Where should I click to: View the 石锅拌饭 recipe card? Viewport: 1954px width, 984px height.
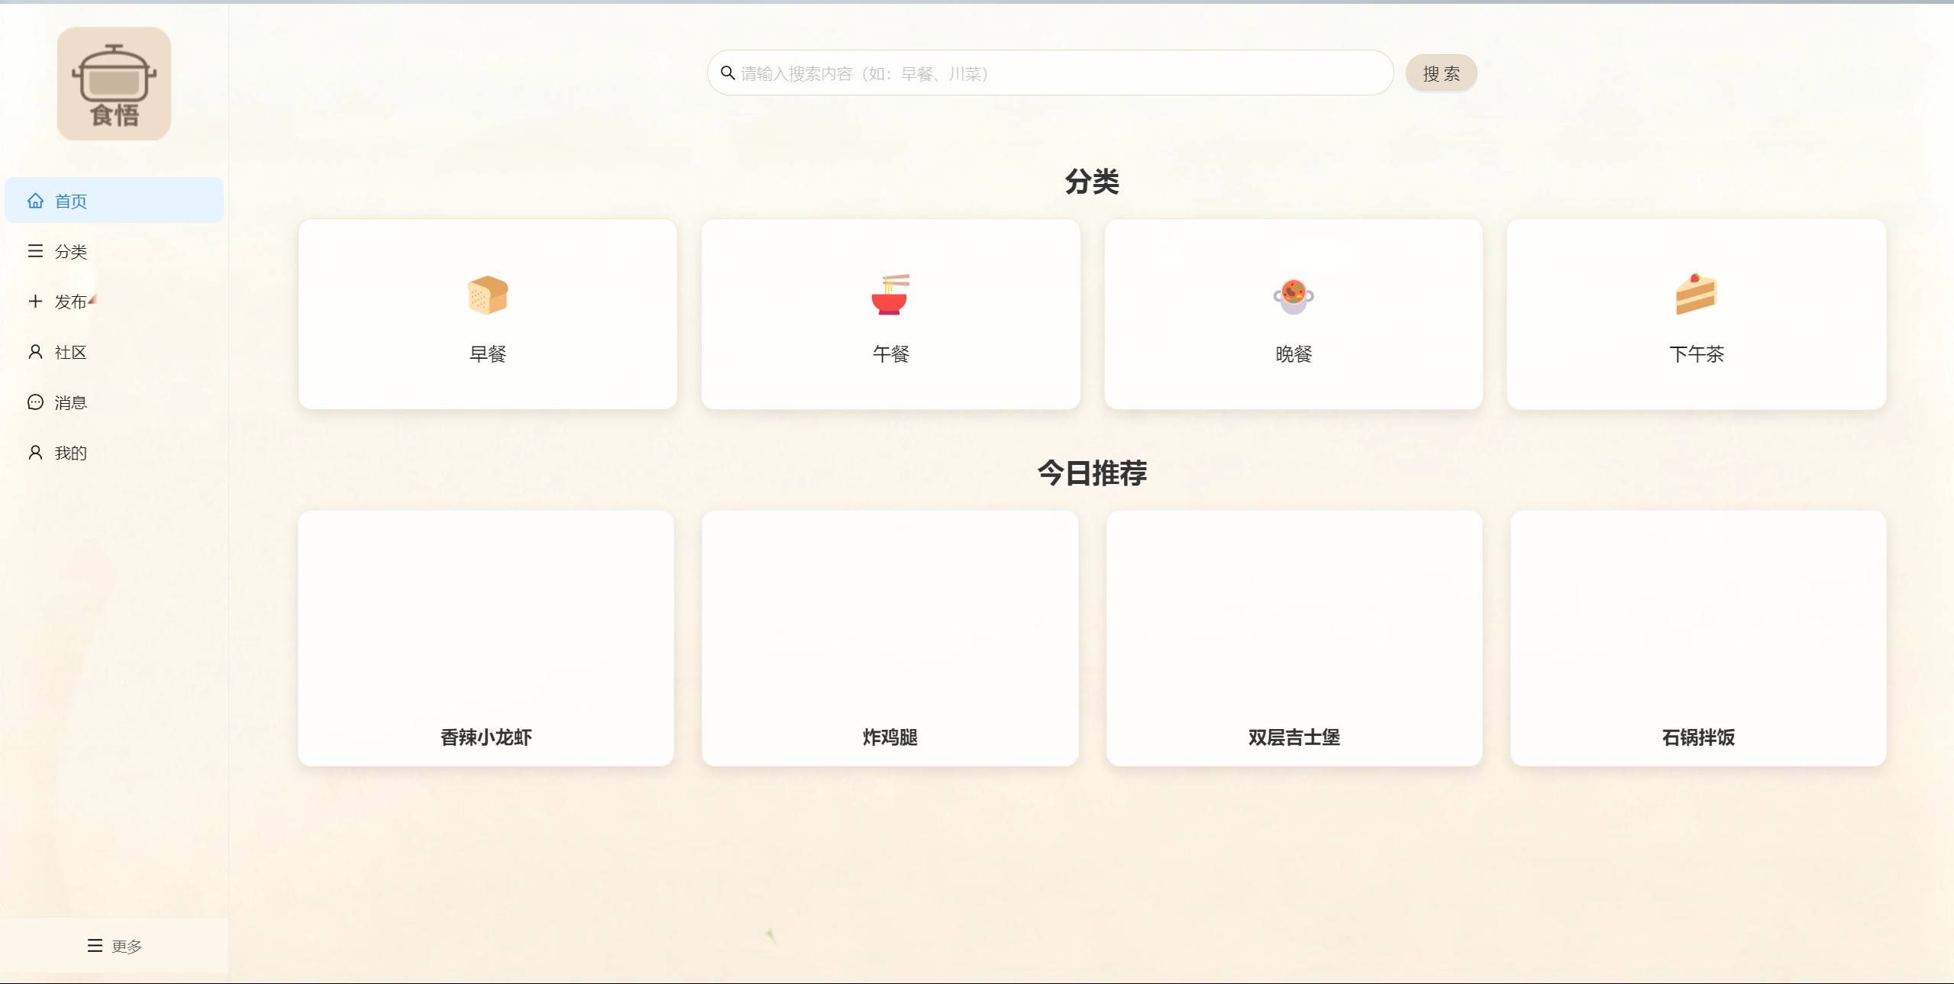1697,638
